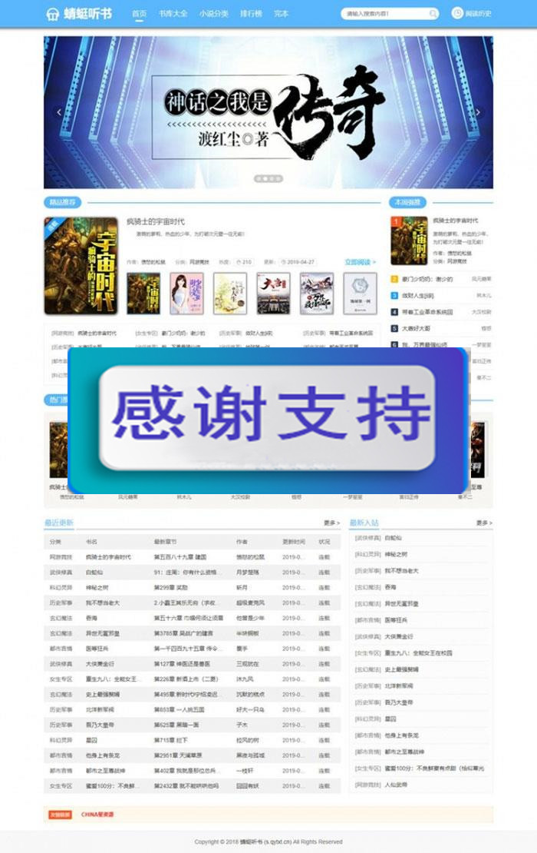Select the pink girl cover thumbnail
This screenshot has height=853, width=537.
click(x=186, y=294)
